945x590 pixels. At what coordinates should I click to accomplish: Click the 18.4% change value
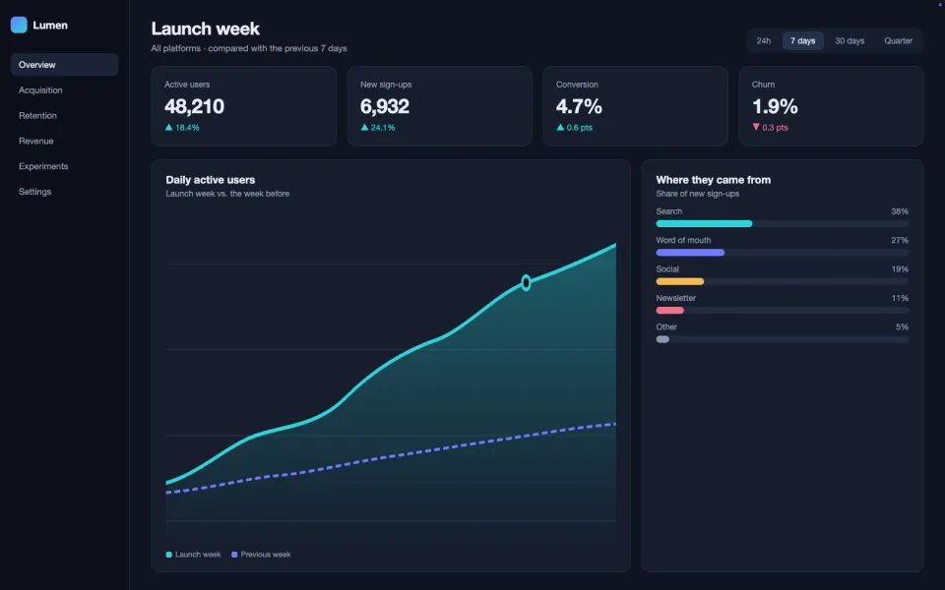[187, 128]
